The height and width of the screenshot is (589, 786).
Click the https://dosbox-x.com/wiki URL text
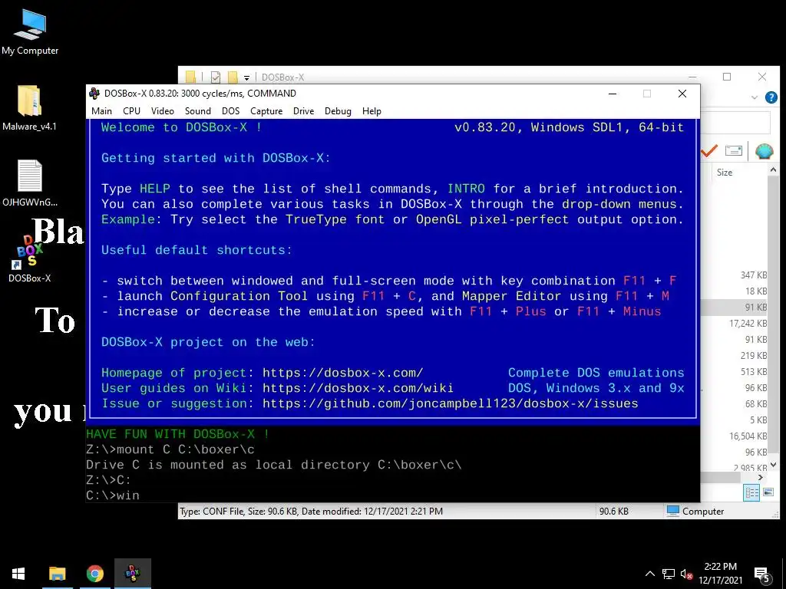358,388
